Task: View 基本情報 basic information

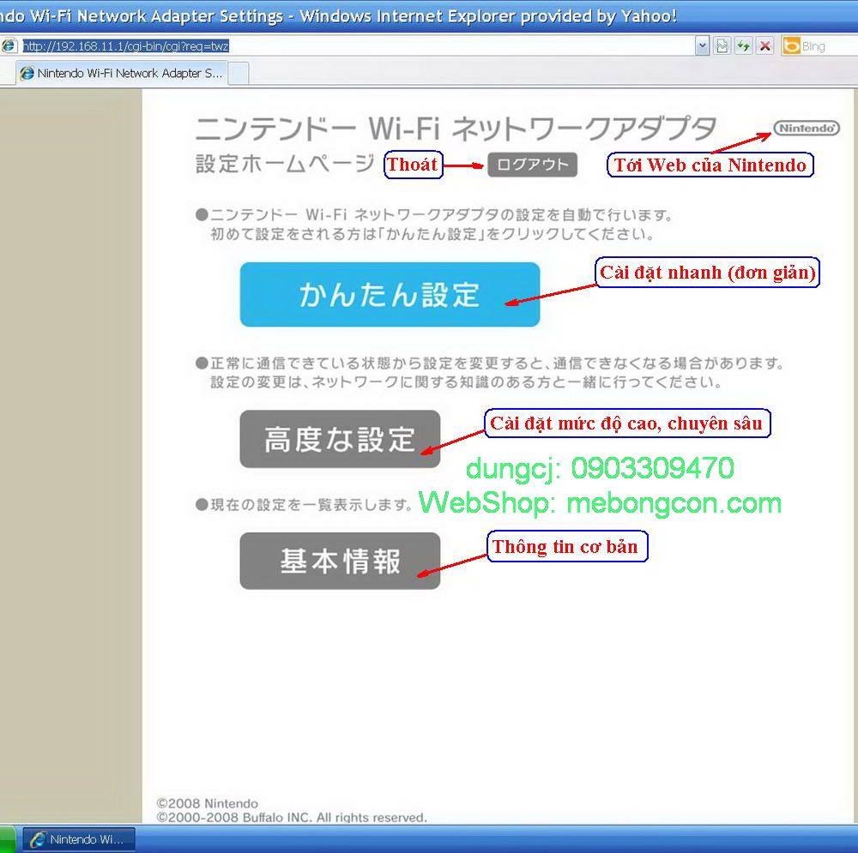Action: tap(340, 561)
